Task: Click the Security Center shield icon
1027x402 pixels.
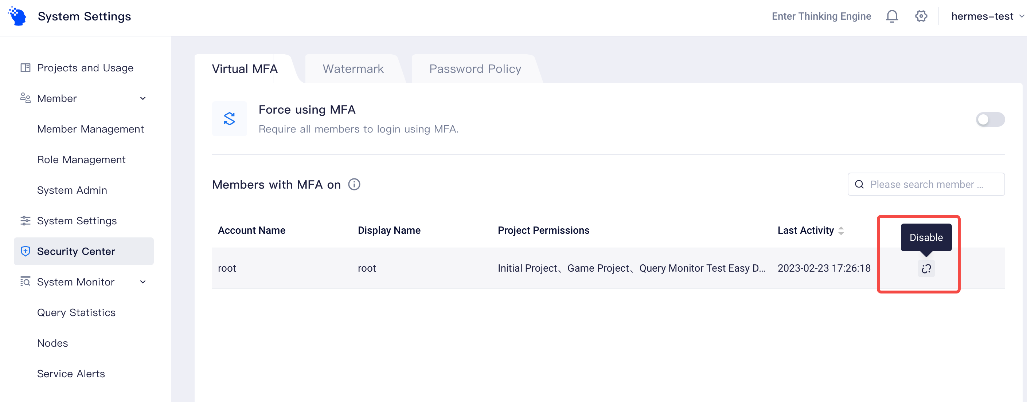Action: point(26,251)
